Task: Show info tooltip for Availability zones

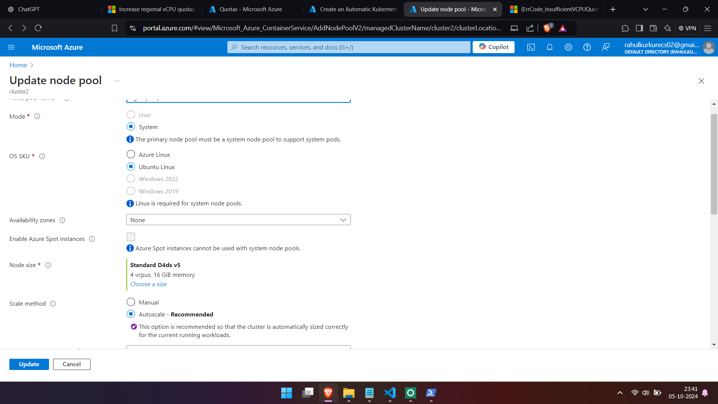Action: tap(62, 220)
